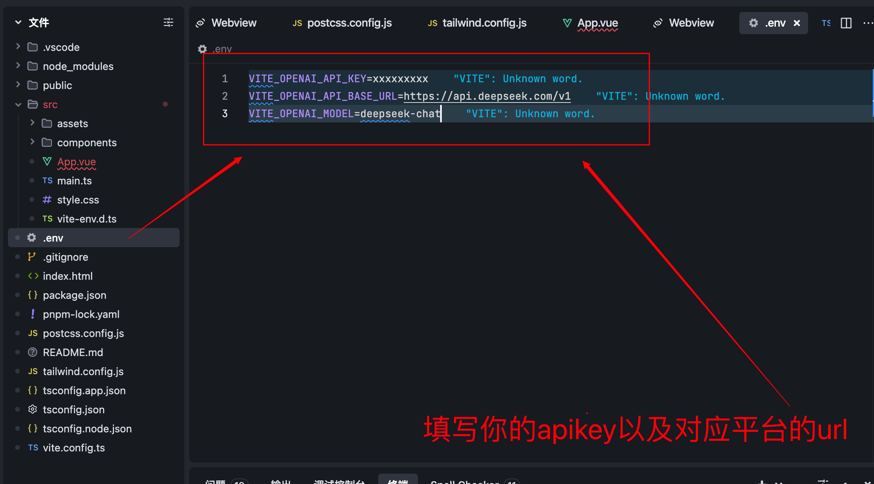Viewport: 874px width, 484px height.
Task: Click the TS icon of main.ts file
Action: click(x=47, y=180)
